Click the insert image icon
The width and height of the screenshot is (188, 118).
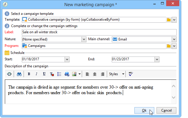pyautogui.click(x=74, y=74)
